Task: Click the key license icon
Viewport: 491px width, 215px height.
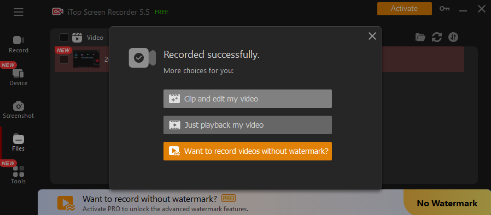Action: point(445,9)
